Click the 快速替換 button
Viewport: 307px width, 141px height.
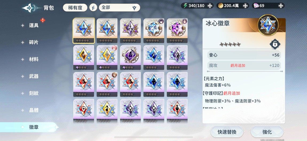[x=227, y=132]
